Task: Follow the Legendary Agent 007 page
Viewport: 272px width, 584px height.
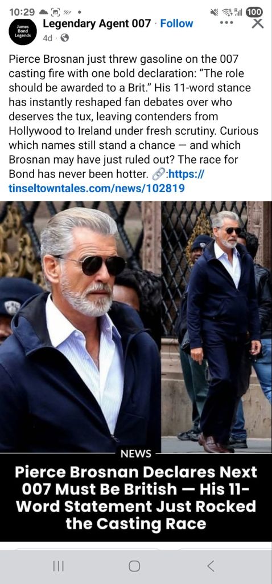Action: 176,23
